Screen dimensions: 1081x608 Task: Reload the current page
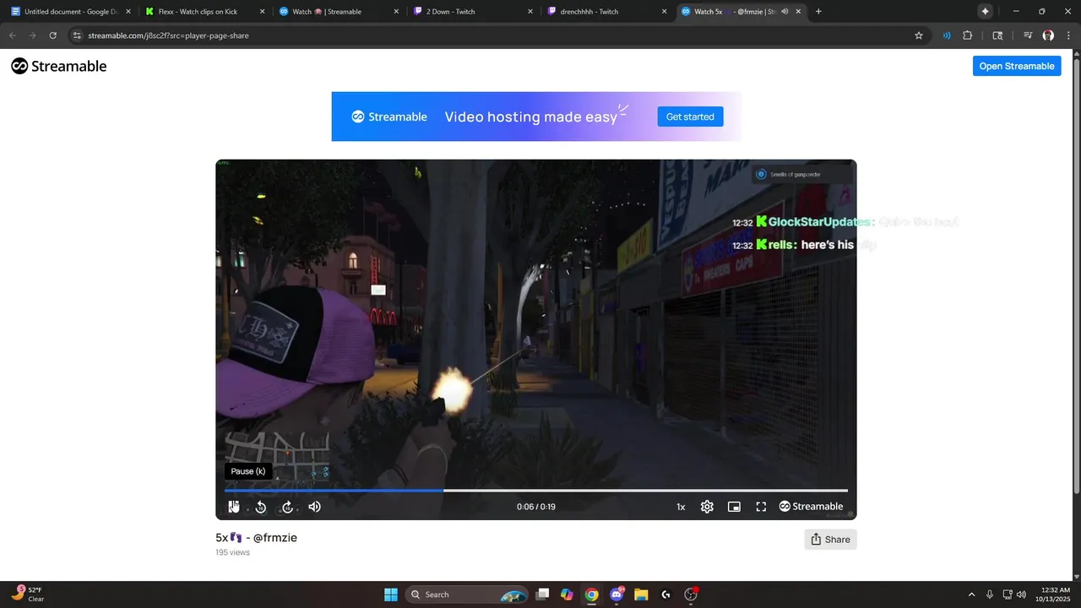[53, 35]
